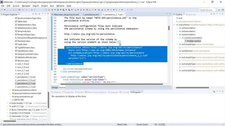Expand javax.persistence.metamodel package

(10, 93)
